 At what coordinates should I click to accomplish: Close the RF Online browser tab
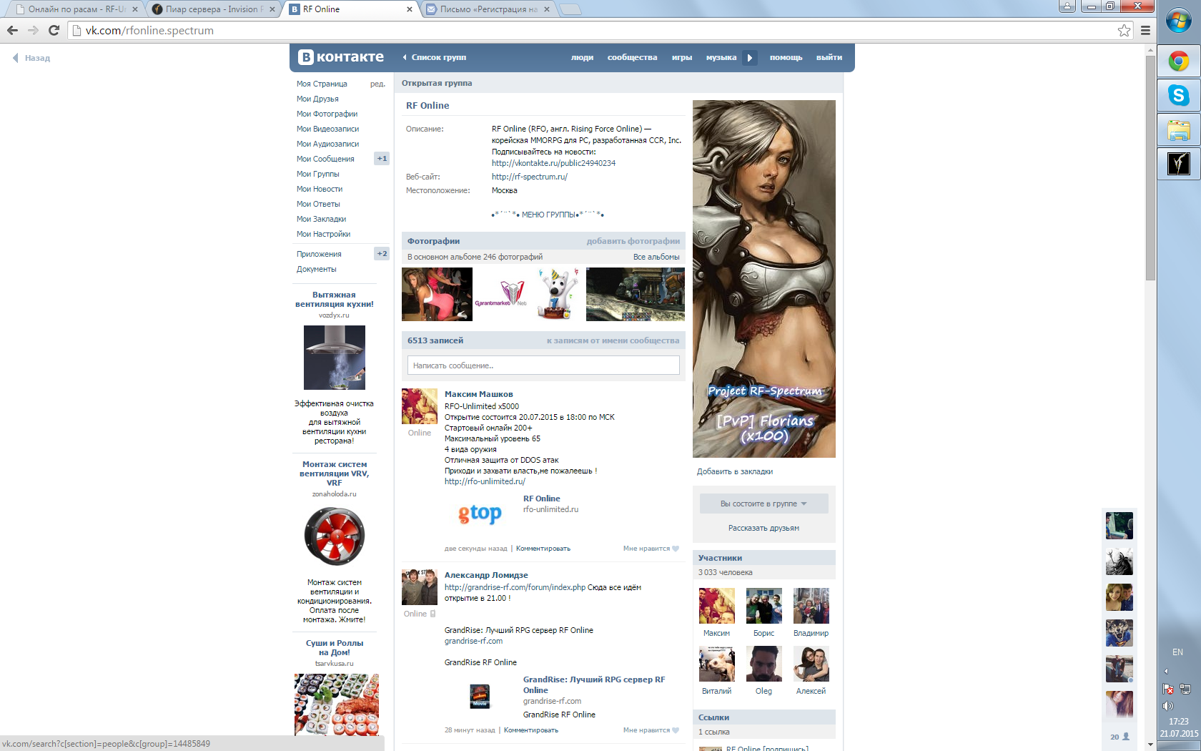click(x=410, y=9)
